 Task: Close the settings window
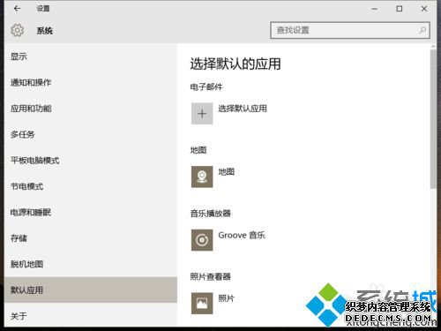tap(424, 9)
